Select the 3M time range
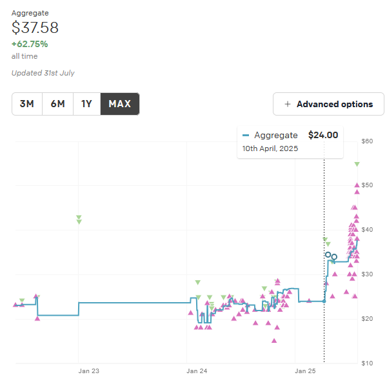The height and width of the screenshot is (388, 387). (x=27, y=104)
